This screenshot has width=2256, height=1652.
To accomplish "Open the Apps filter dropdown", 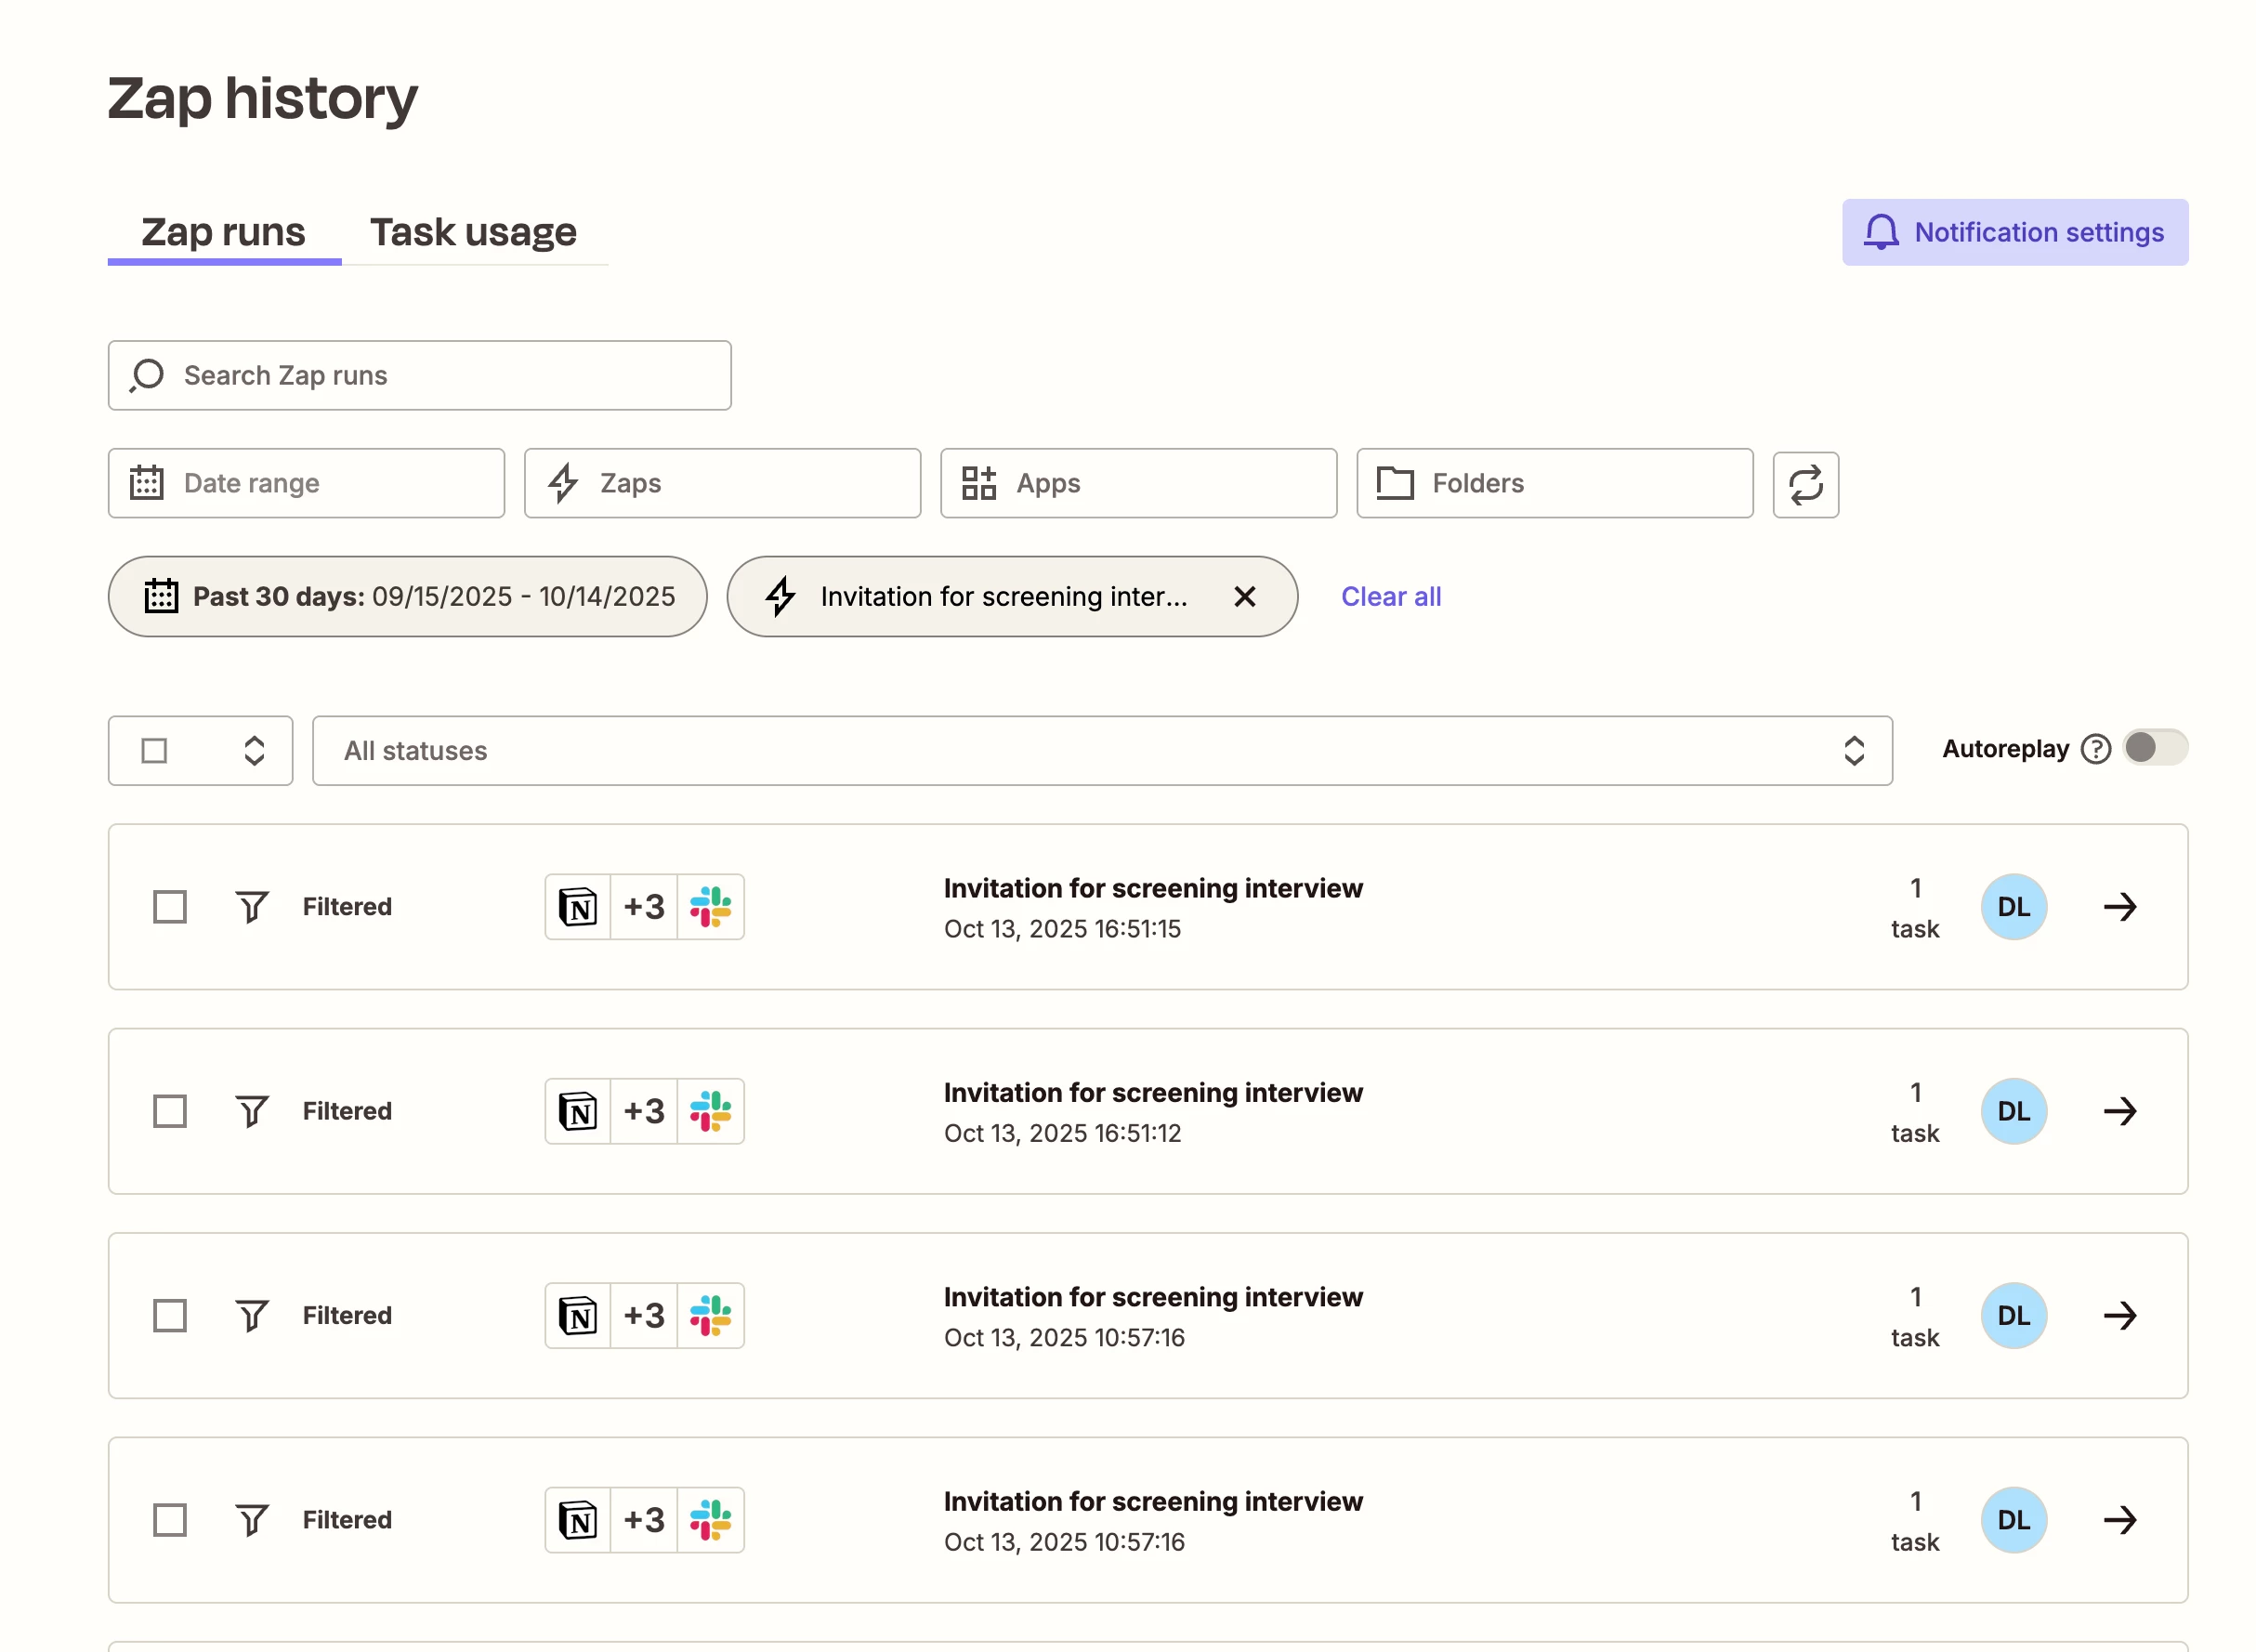I will tap(1138, 484).
